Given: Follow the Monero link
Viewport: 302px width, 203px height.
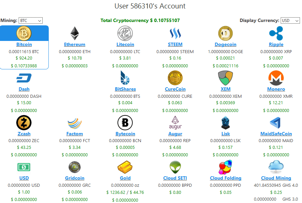Looking at the screenshot, I should click(276, 89).
